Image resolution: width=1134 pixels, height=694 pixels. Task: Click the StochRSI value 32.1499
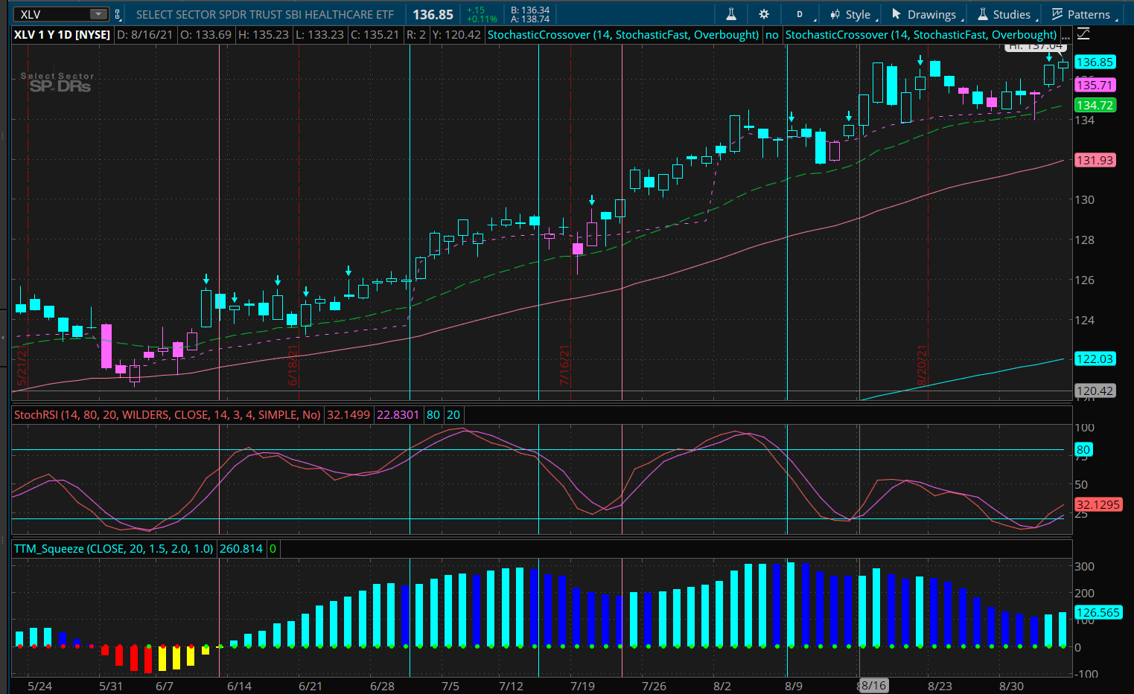tap(348, 414)
